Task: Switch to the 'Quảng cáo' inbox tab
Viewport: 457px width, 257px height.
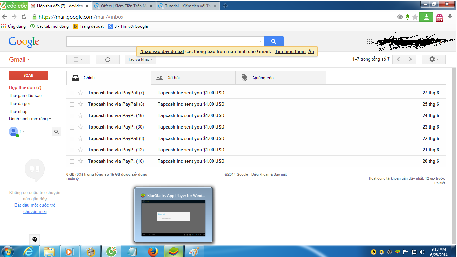Action: click(x=278, y=78)
